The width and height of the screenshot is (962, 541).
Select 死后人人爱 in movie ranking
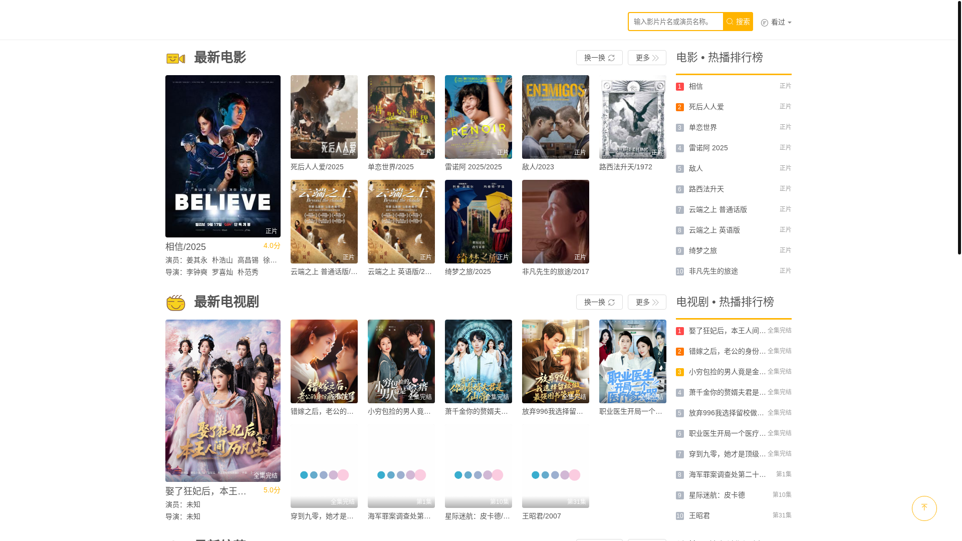point(706,107)
